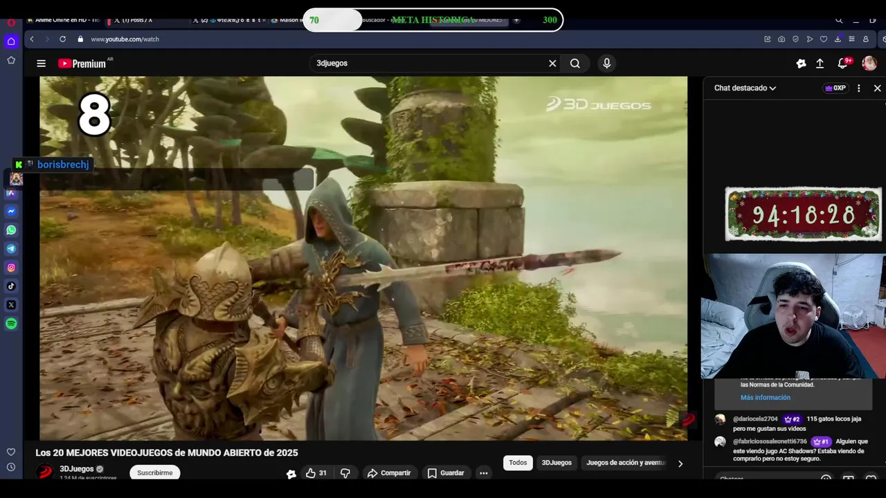Open the 3DJuegos channel name
886x498 pixels.
(76, 469)
